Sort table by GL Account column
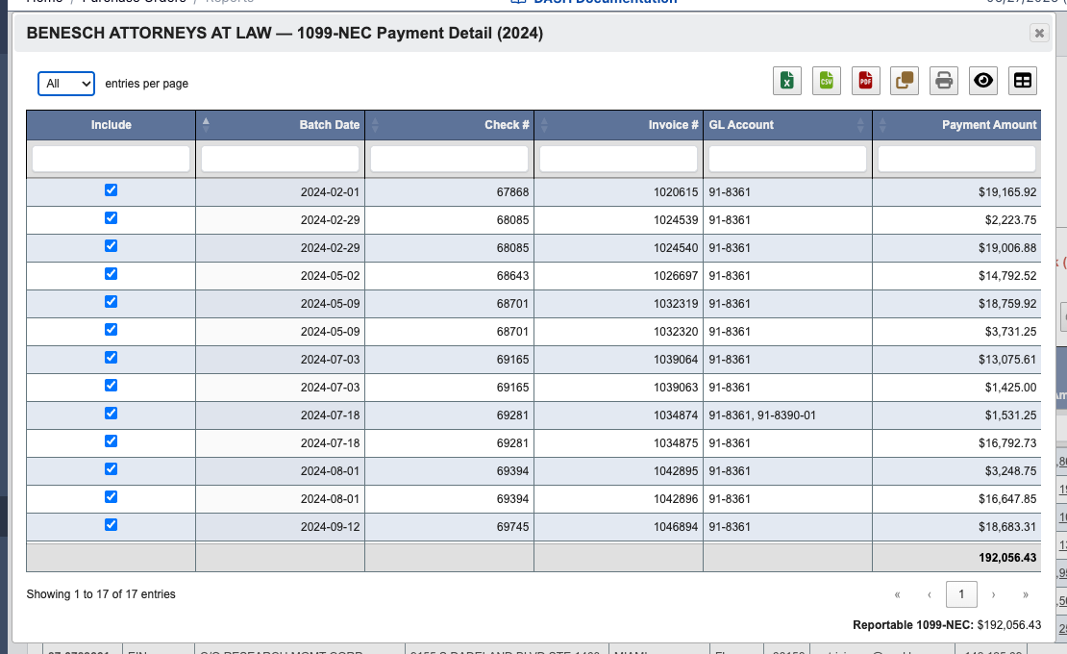 [788, 125]
